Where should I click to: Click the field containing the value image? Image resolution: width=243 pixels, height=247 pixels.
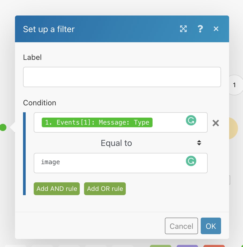[120, 163]
